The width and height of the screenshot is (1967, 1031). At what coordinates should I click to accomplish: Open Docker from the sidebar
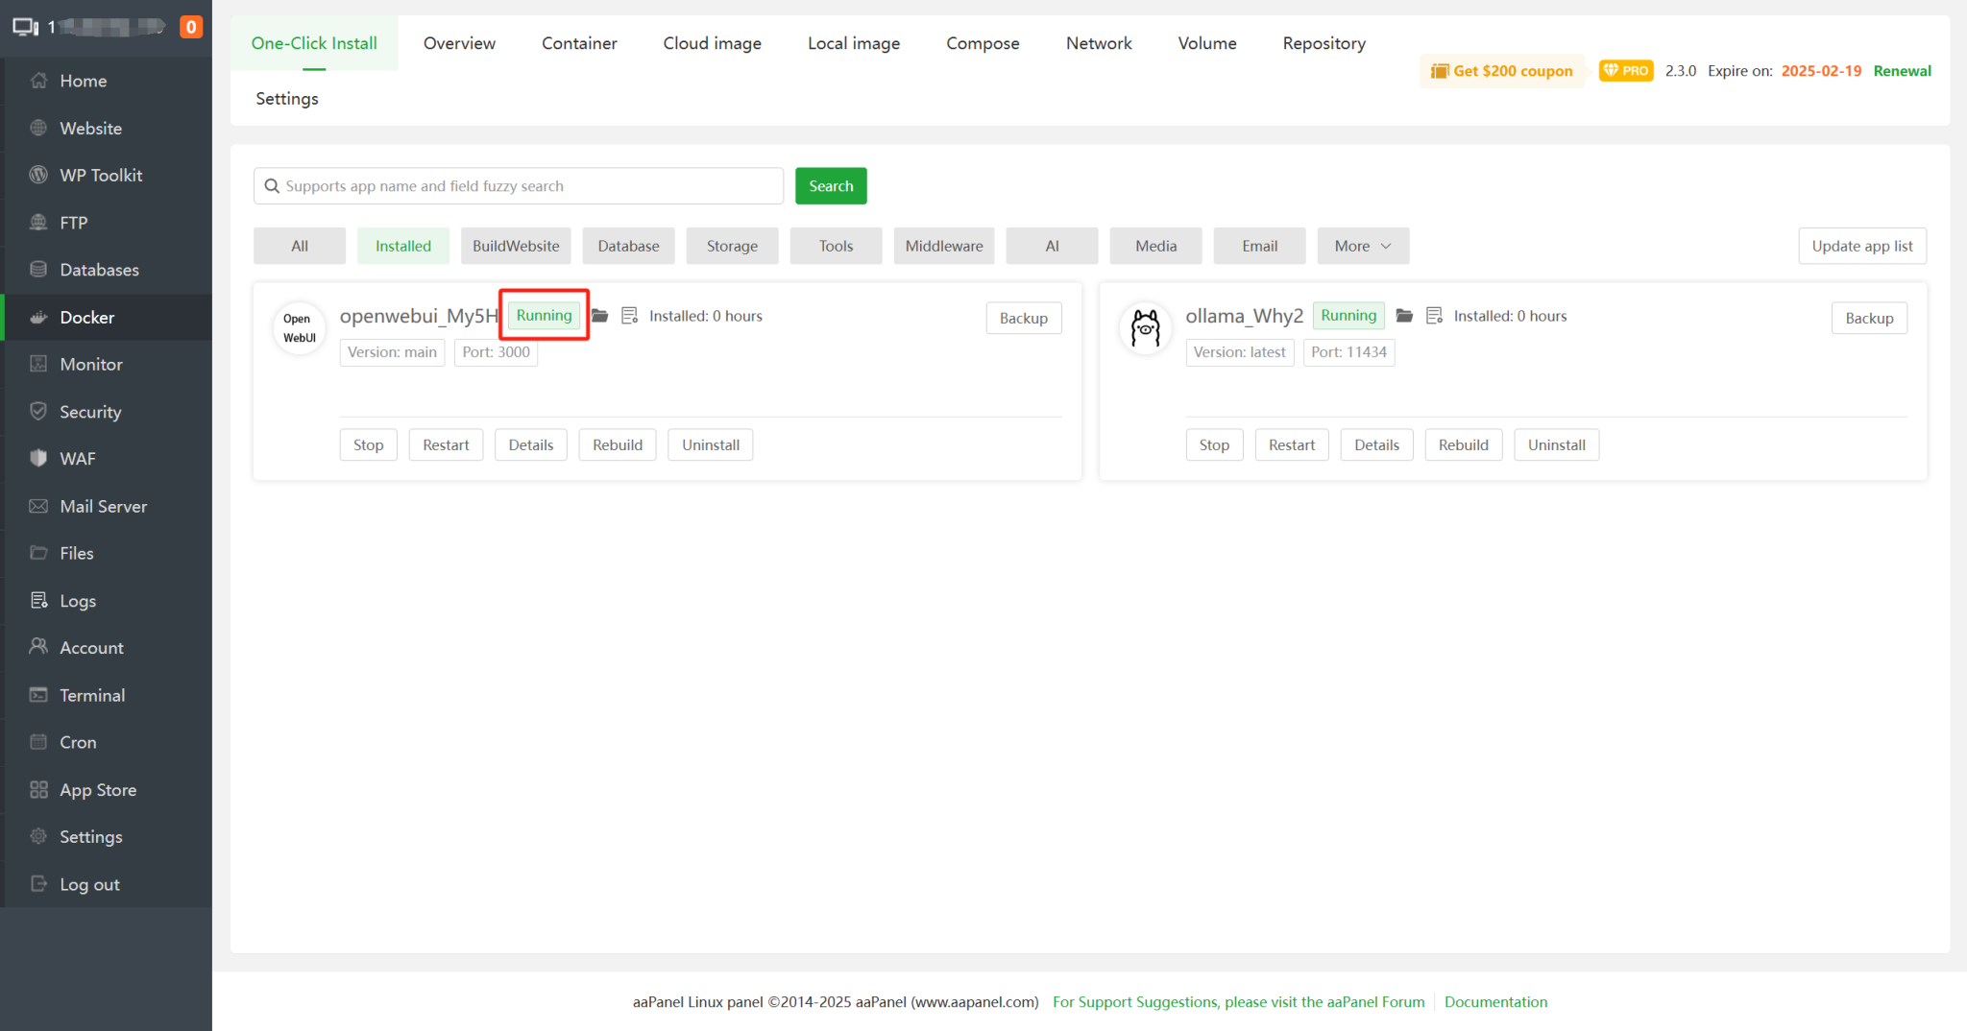coord(86,317)
